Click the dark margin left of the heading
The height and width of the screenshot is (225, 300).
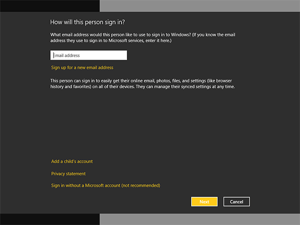(25, 22)
